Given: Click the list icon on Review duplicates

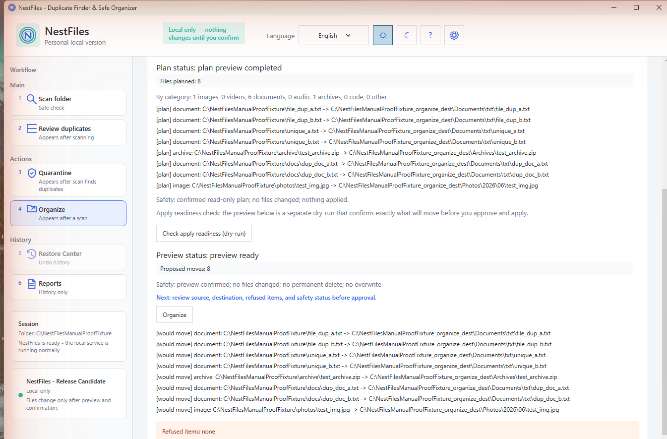Looking at the screenshot, I should pos(31,129).
